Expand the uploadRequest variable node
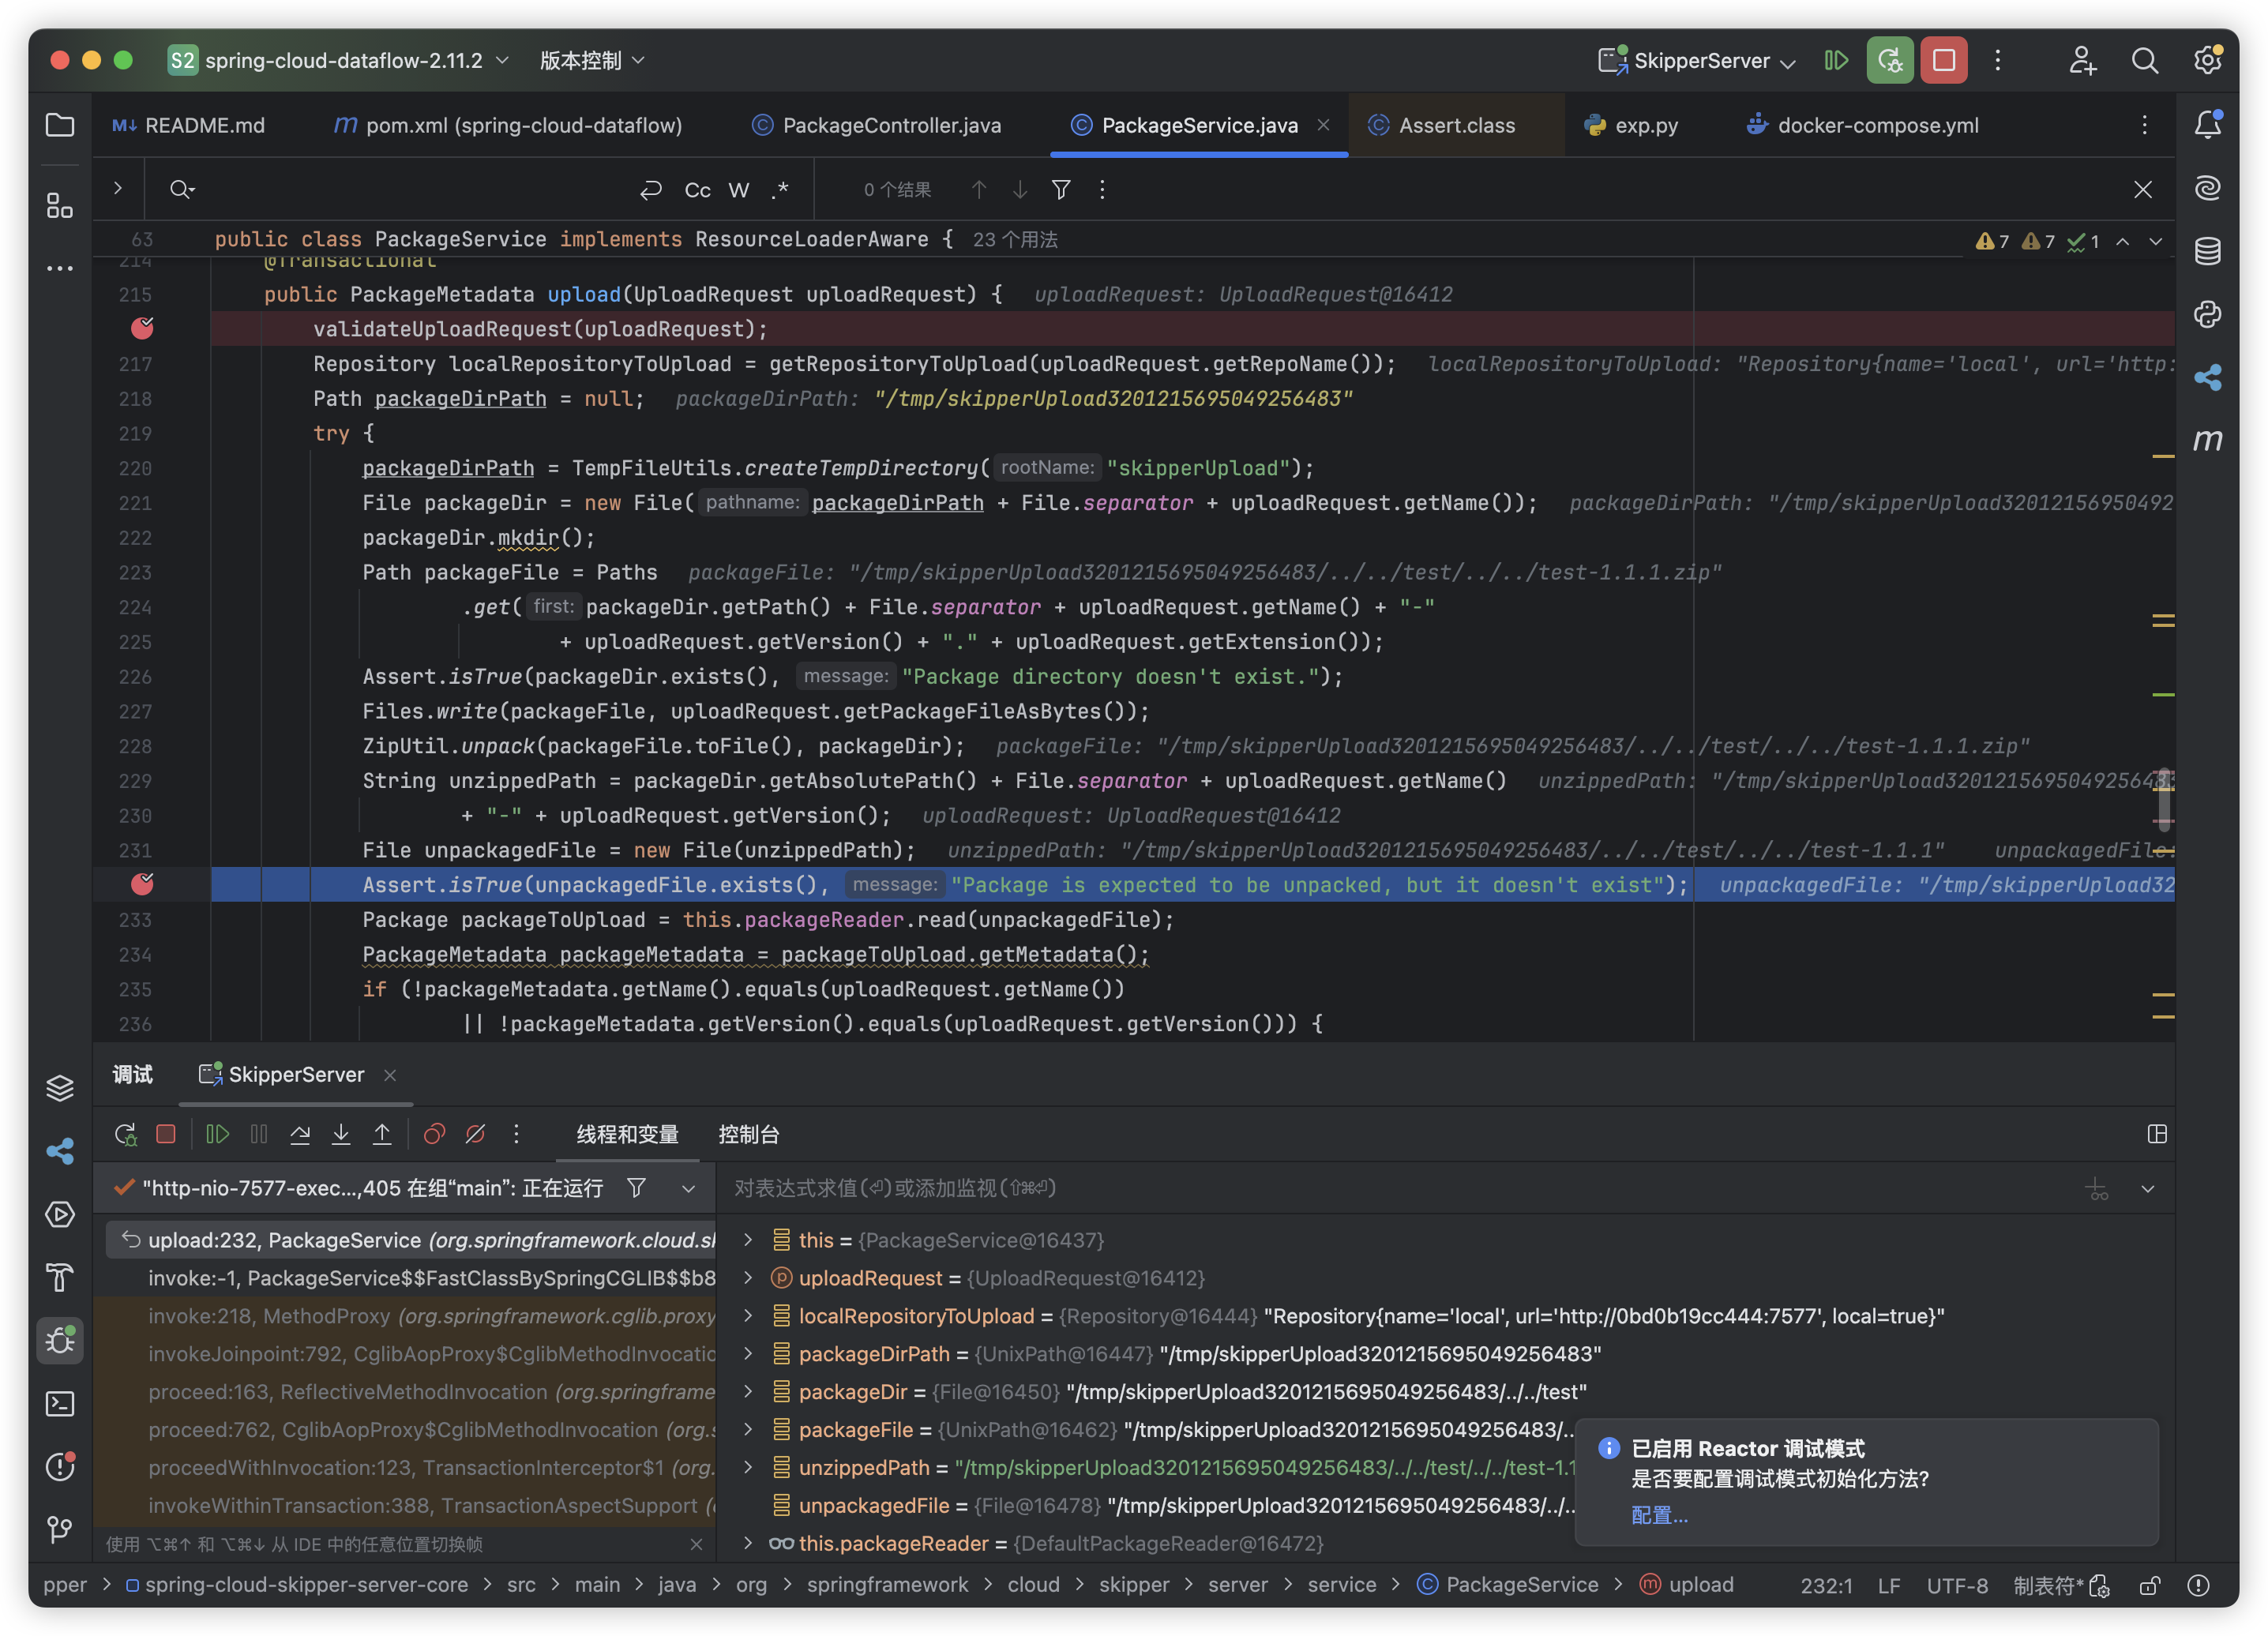Image resolution: width=2268 pixels, height=1636 pixels. 748,1278
